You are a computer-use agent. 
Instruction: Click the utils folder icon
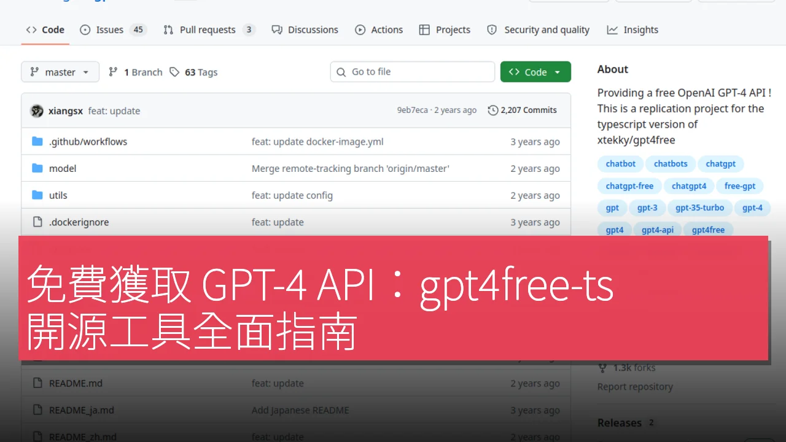(x=37, y=195)
